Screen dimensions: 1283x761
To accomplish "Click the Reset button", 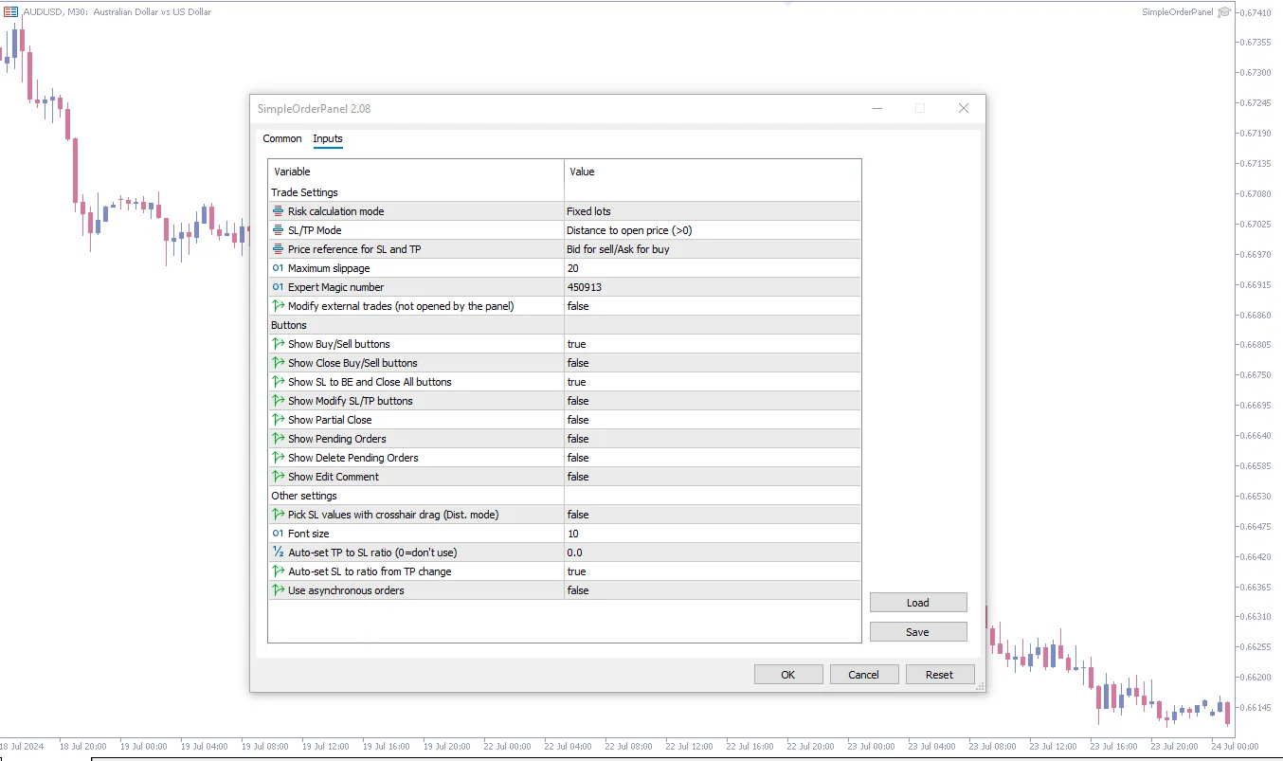I will [x=940, y=675].
